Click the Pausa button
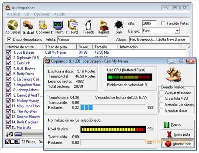 pyautogui.click(x=178, y=125)
